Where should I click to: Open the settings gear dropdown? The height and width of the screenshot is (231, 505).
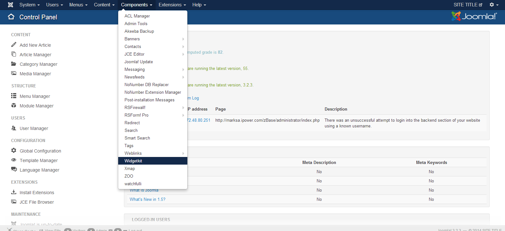494,5
